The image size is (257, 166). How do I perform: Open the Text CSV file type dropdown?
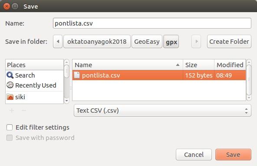point(162,111)
